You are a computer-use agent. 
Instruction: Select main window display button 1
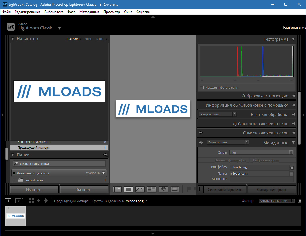[8, 201]
